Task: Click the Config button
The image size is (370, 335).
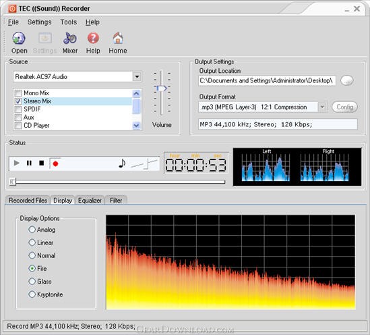Action: click(344, 107)
